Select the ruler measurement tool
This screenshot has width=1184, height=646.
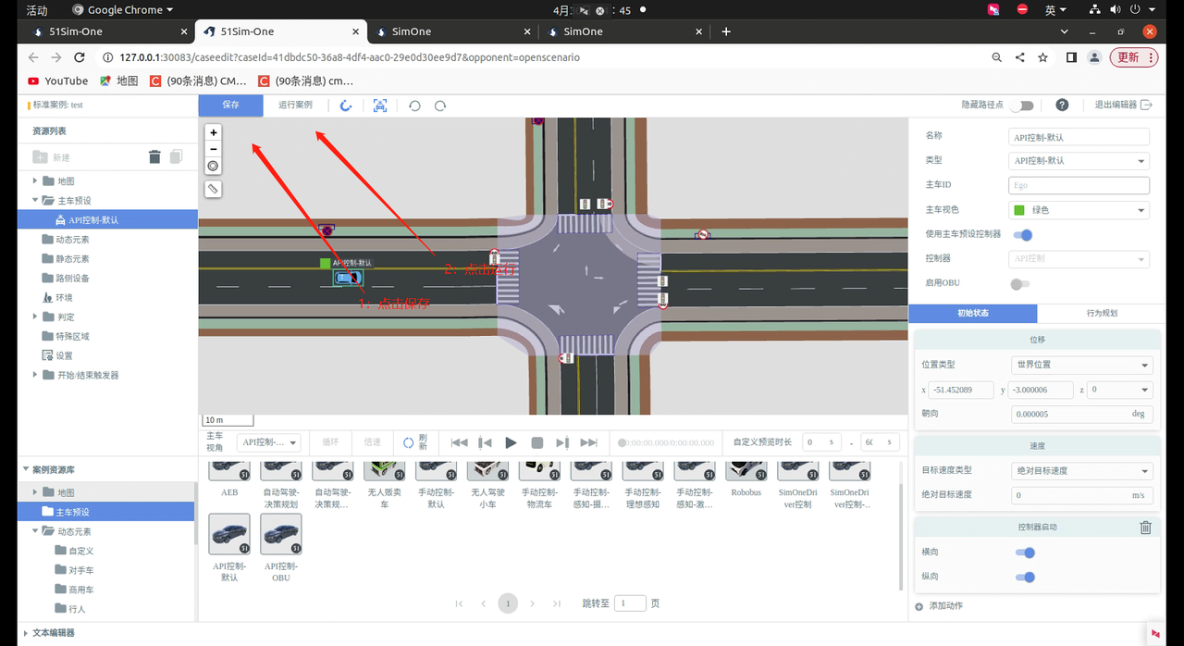pyautogui.click(x=214, y=189)
